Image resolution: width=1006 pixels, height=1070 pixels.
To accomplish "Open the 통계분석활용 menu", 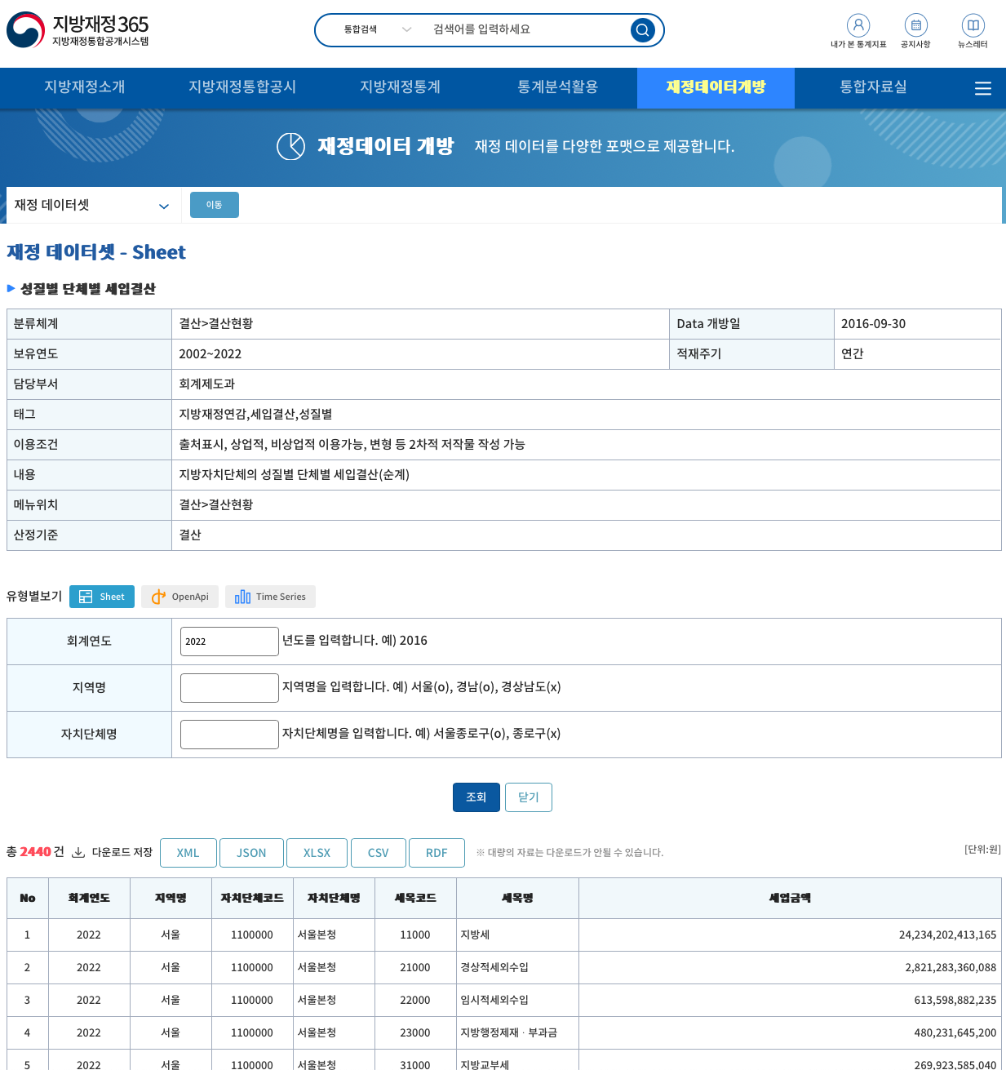I will click(557, 87).
